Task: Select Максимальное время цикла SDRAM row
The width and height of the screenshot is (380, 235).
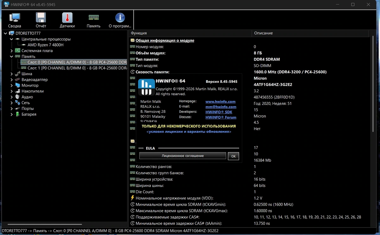Action: point(249,211)
